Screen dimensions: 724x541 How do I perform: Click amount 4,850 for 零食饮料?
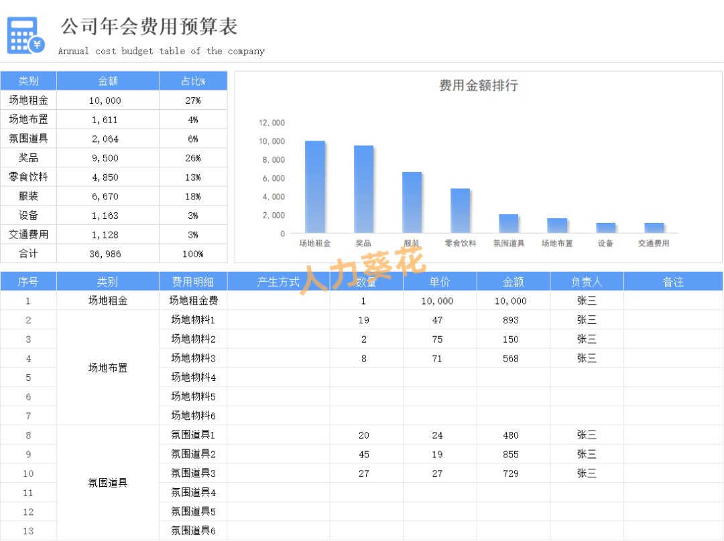coord(107,177)
